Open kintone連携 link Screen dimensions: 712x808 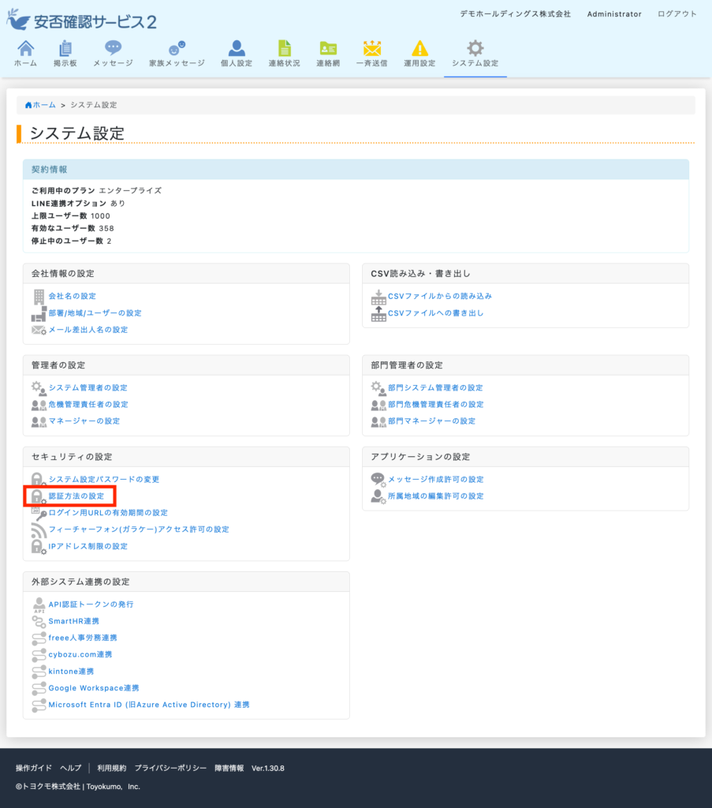tap(71, 671)
